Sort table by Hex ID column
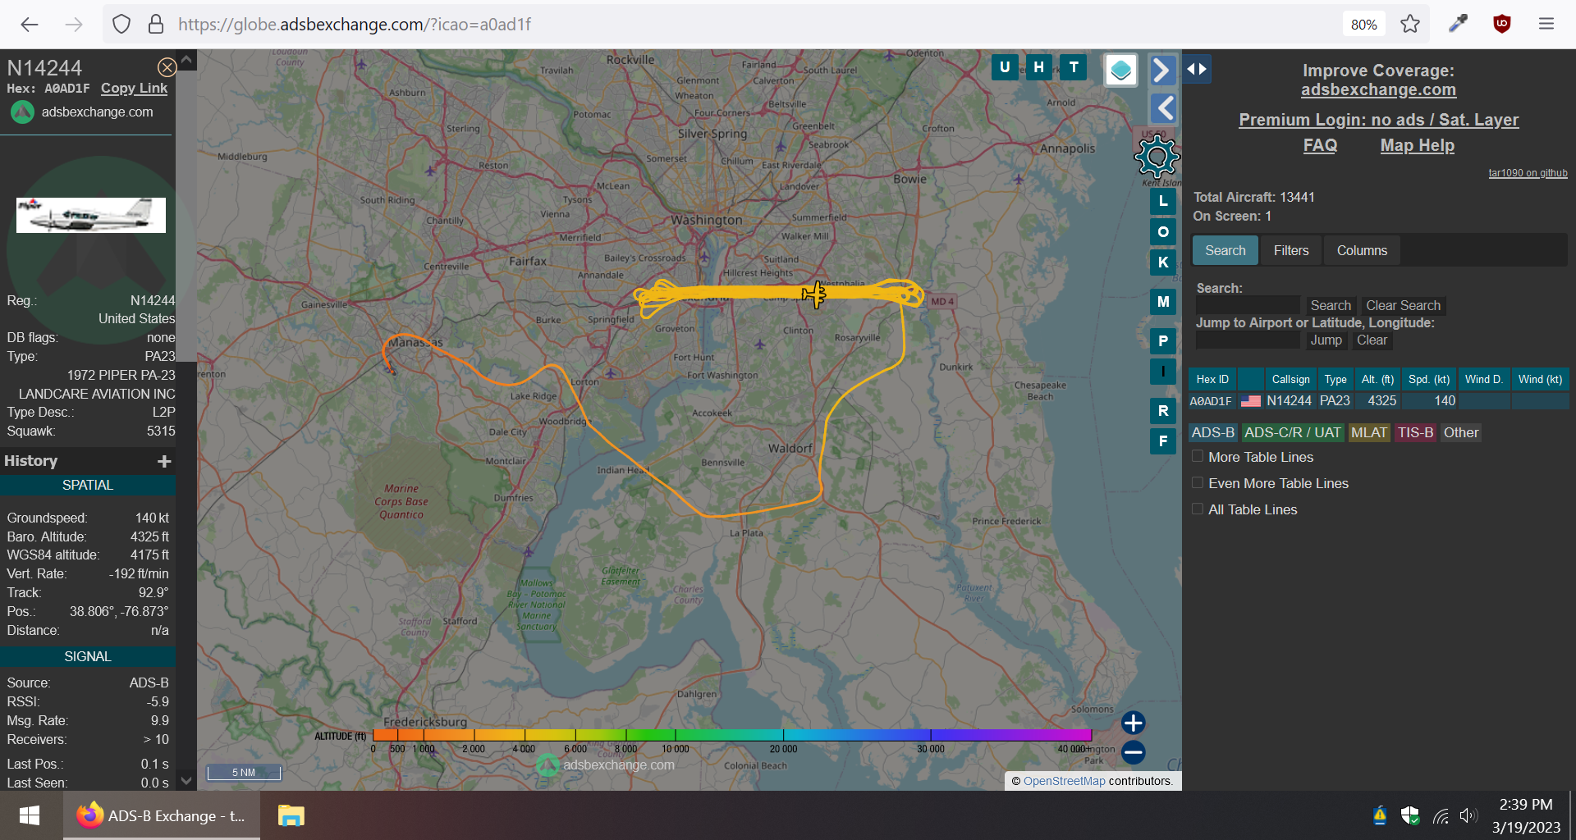1576x840 pixels. tap(1212, 379)
